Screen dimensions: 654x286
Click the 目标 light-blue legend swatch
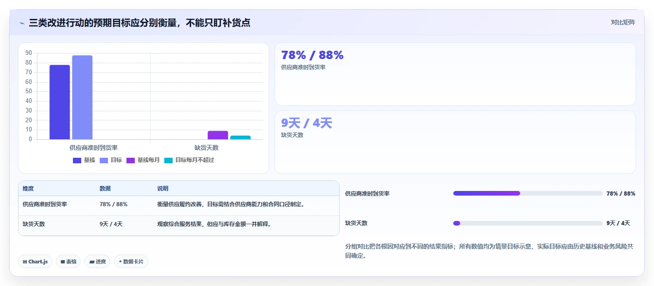point(104,161)
